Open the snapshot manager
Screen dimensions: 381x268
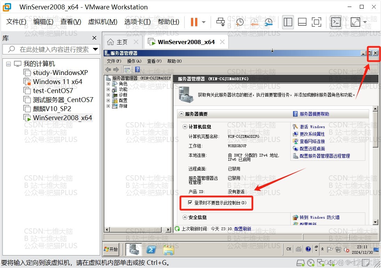click(268, 22)
